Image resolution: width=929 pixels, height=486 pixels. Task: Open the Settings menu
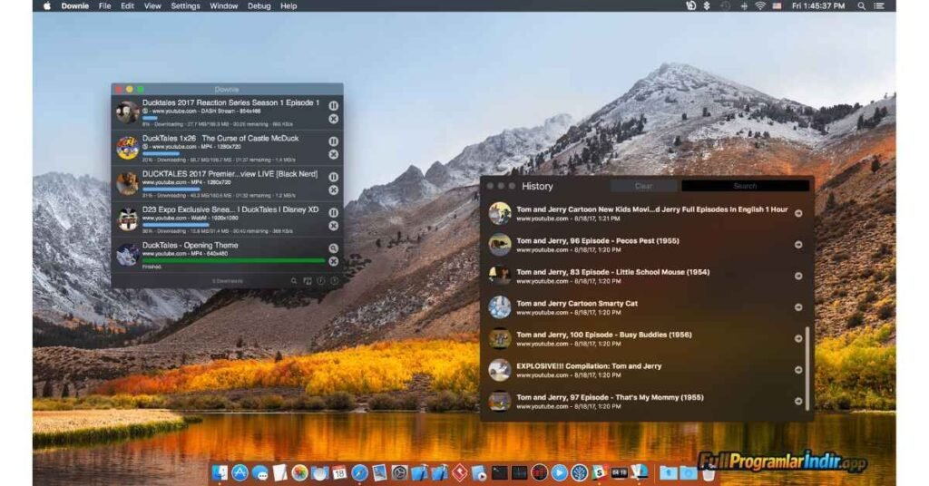coord(185,6)
